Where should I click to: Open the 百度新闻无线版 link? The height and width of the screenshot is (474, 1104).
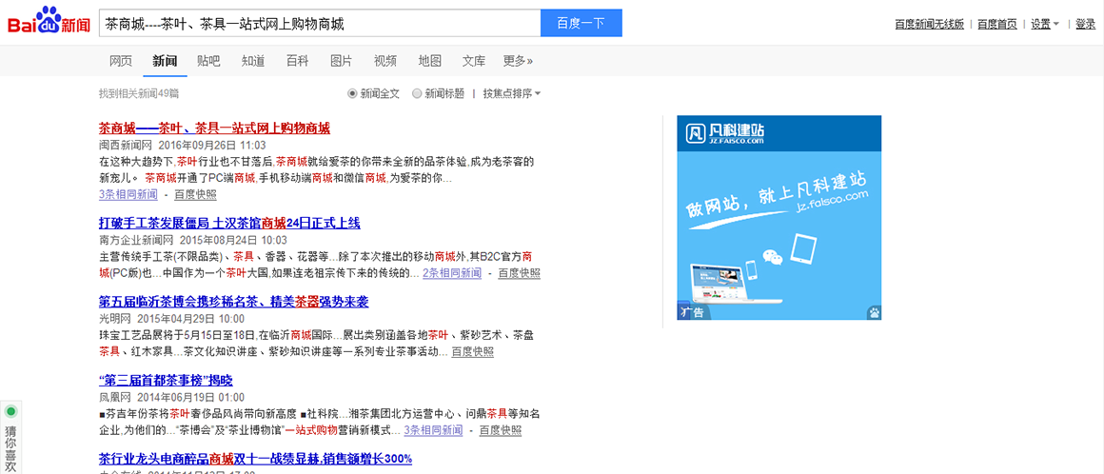(x=929, y=24)
